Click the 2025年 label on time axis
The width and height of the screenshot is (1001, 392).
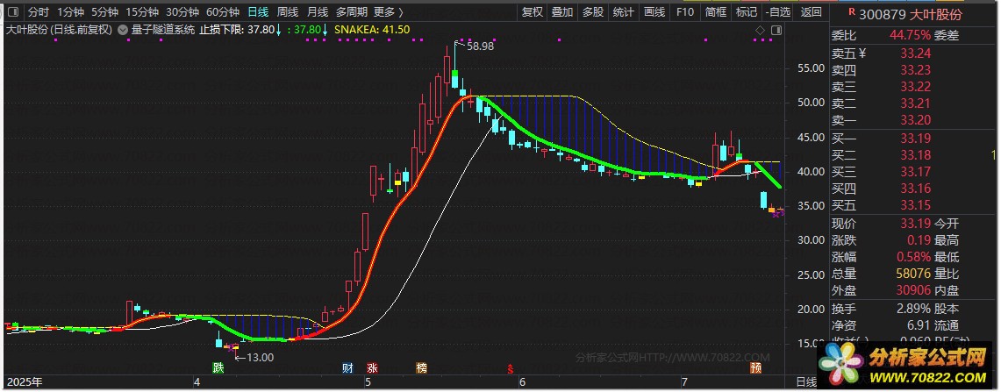25,382
